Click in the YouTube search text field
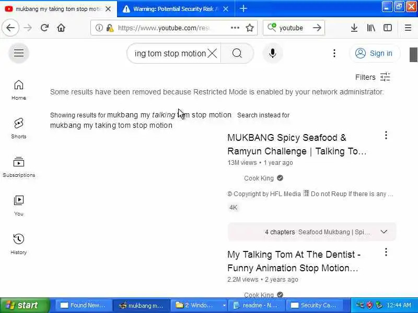This screenshot has width=418, height=313. [x=170, y=54]
